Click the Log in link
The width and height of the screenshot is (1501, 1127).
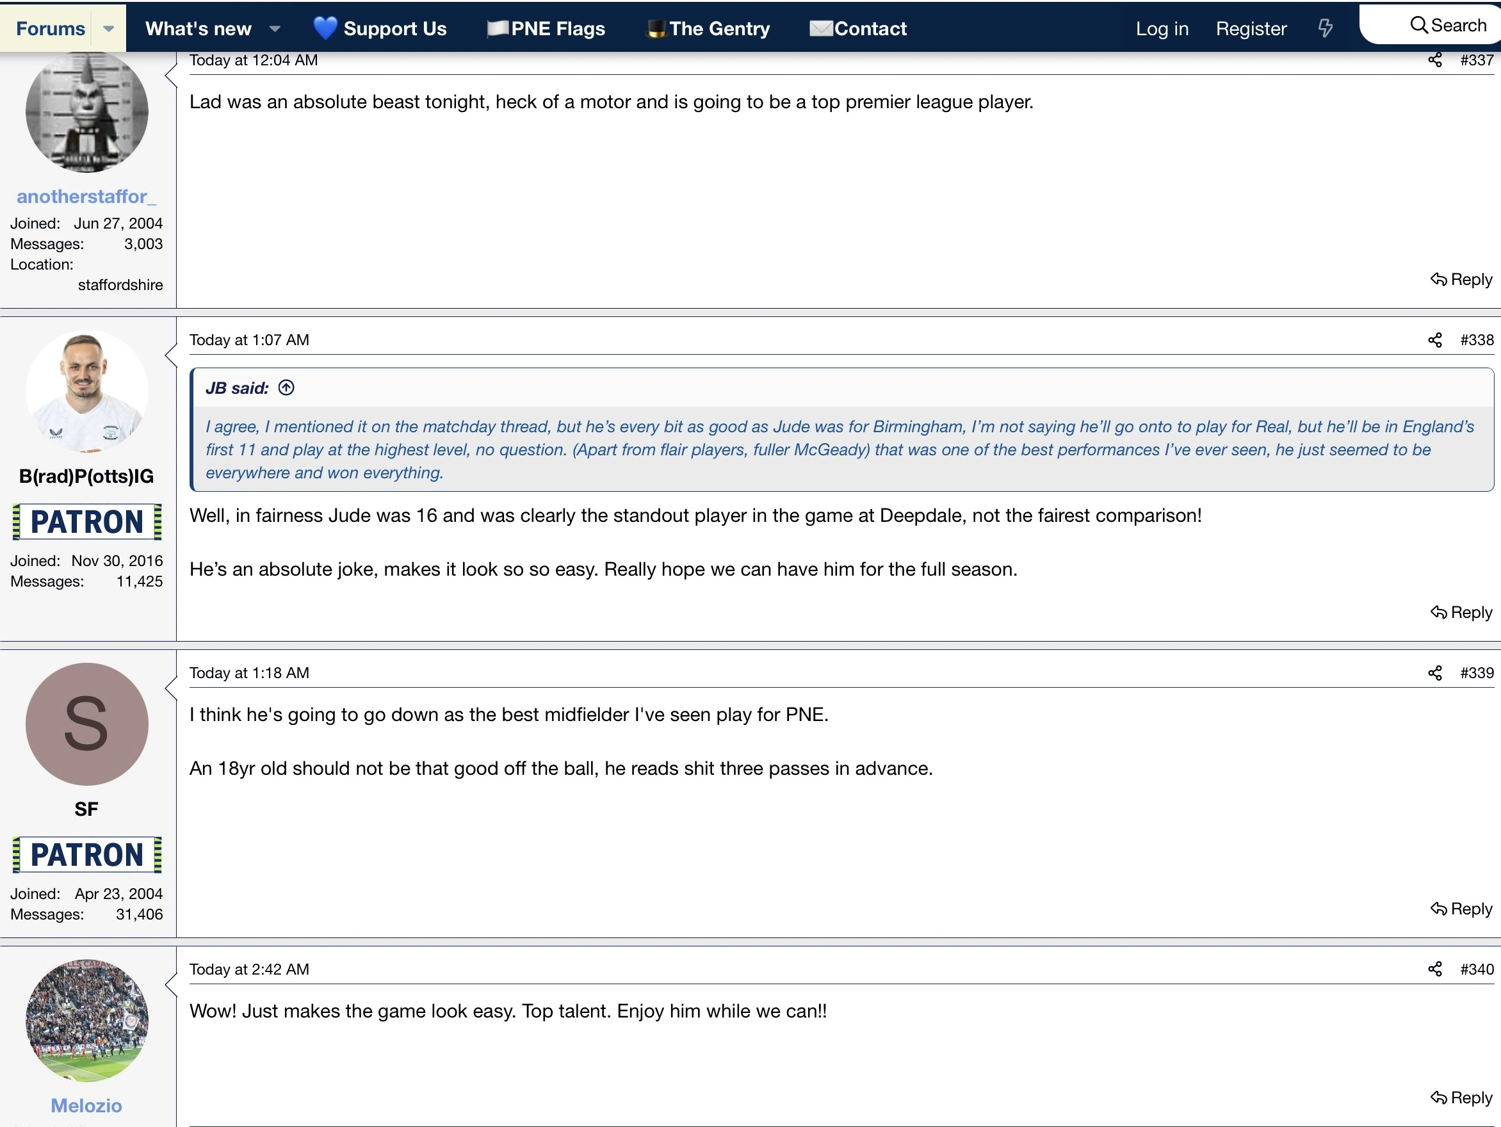click(x=1162, y=29)
